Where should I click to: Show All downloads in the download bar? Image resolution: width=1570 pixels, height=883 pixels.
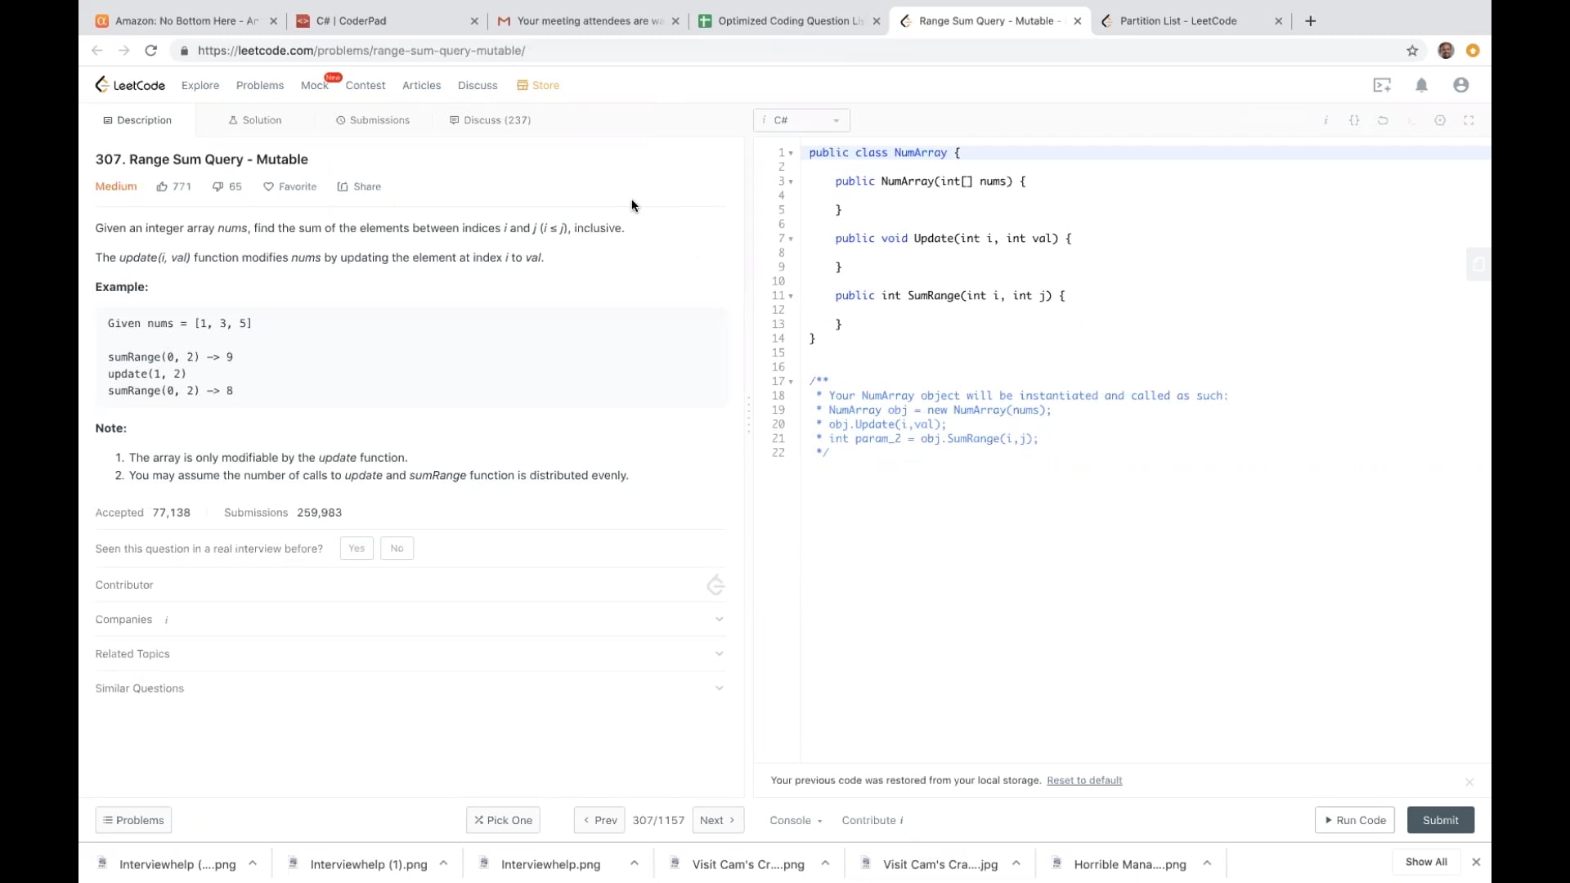click(x=1425, y=861)
